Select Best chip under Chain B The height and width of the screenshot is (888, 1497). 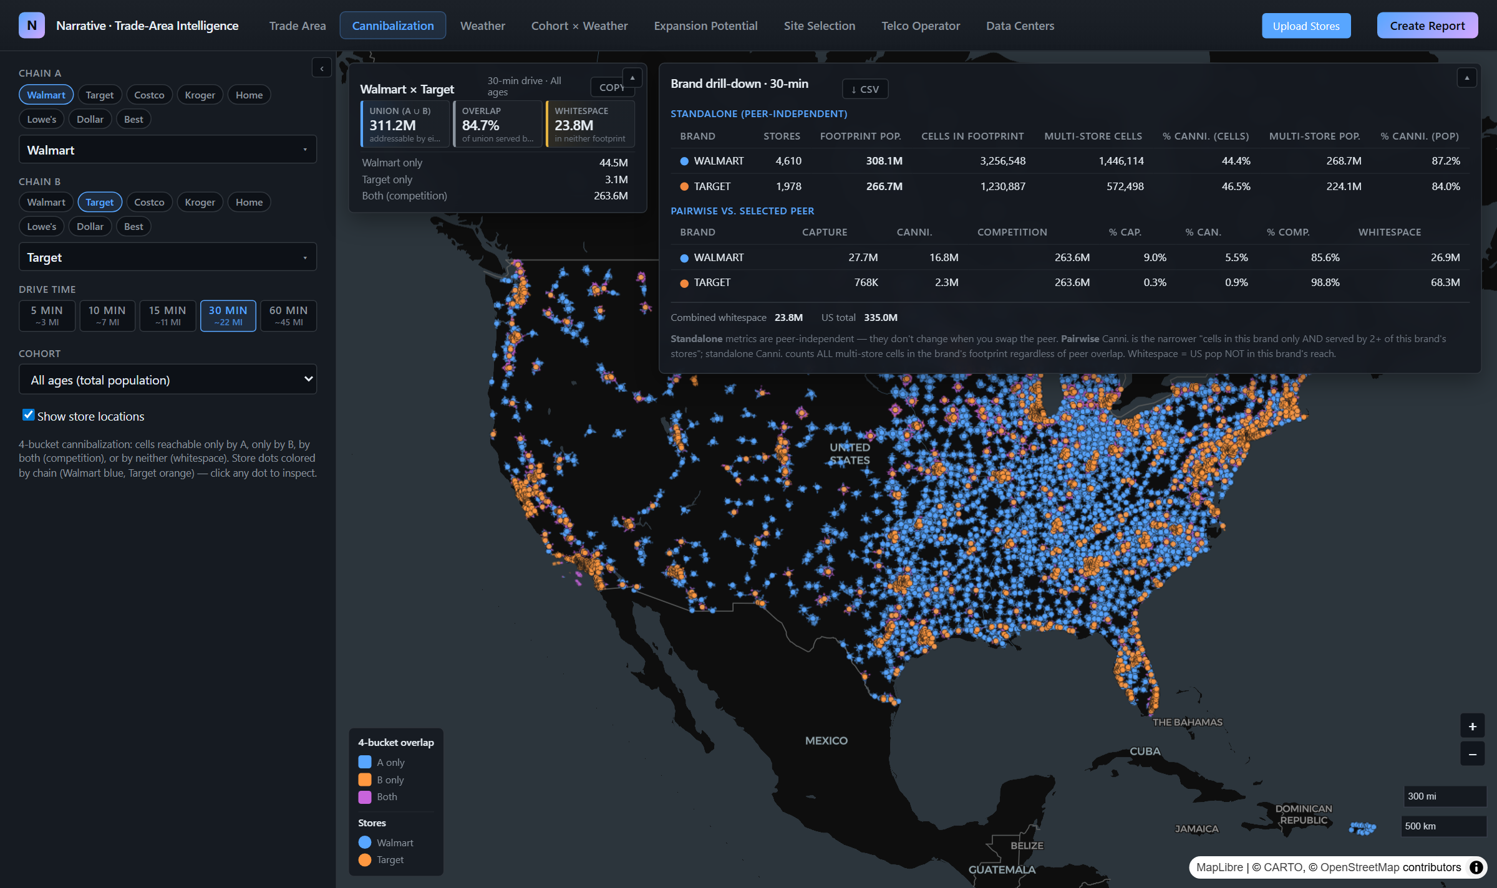pos(133,226)
